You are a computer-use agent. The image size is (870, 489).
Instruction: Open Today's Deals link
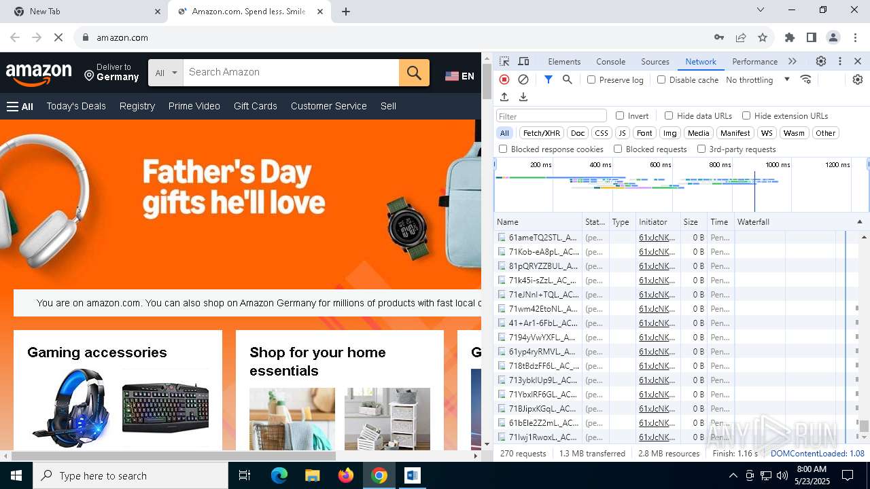pyautogui.click(x=76, y=106)
